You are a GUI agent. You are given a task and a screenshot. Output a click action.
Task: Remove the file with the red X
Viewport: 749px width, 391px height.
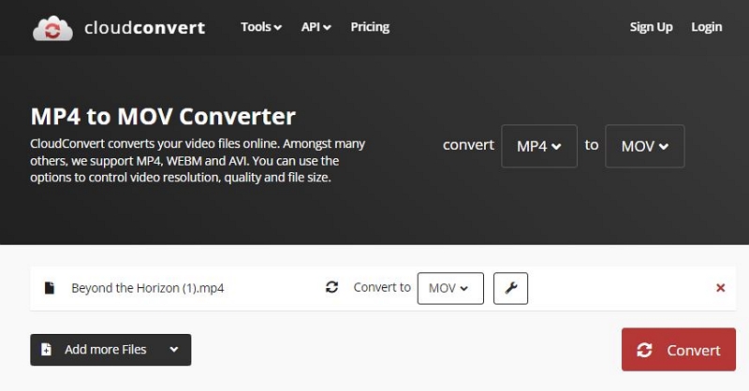(720, 288)
